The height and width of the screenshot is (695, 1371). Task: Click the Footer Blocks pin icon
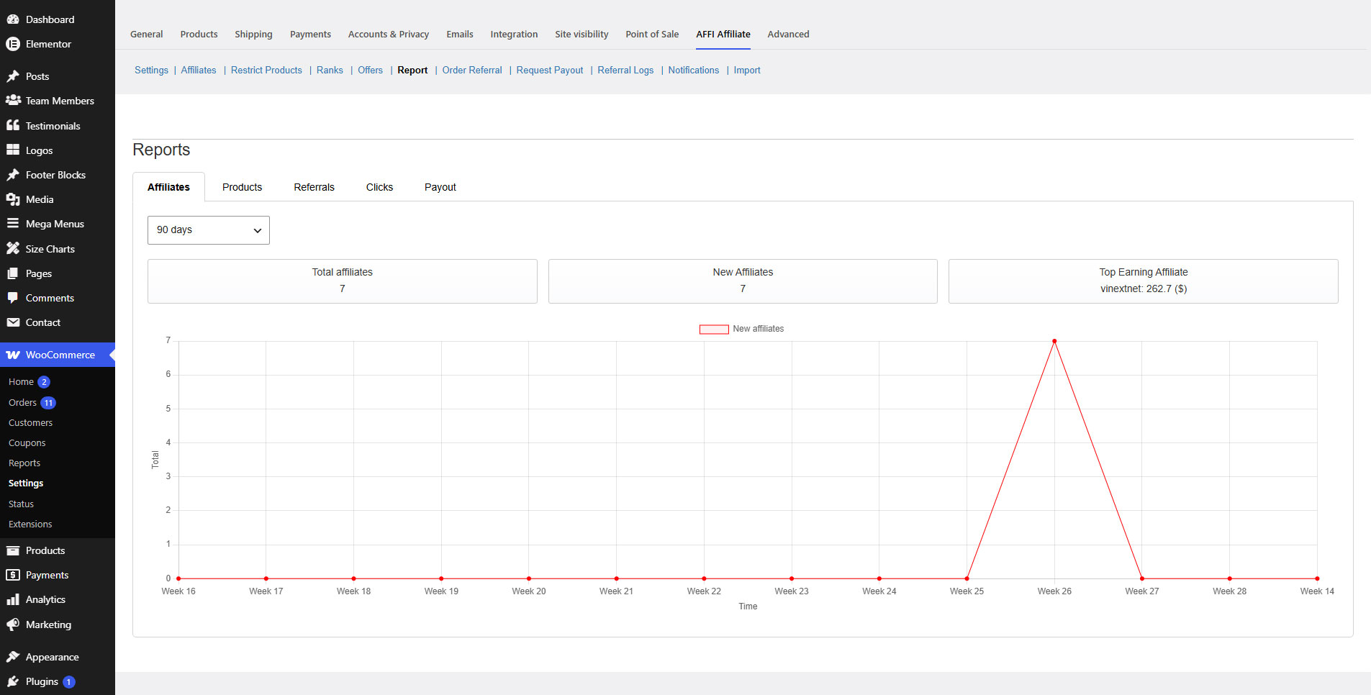(x=13, y=175)
